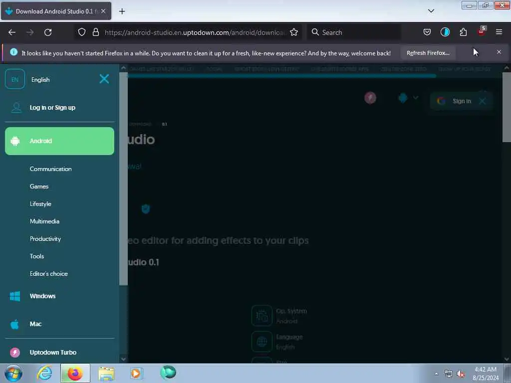Reload the page with the refresh icon
Viewport: 511px width, 383px height.
tap(48, 32)
